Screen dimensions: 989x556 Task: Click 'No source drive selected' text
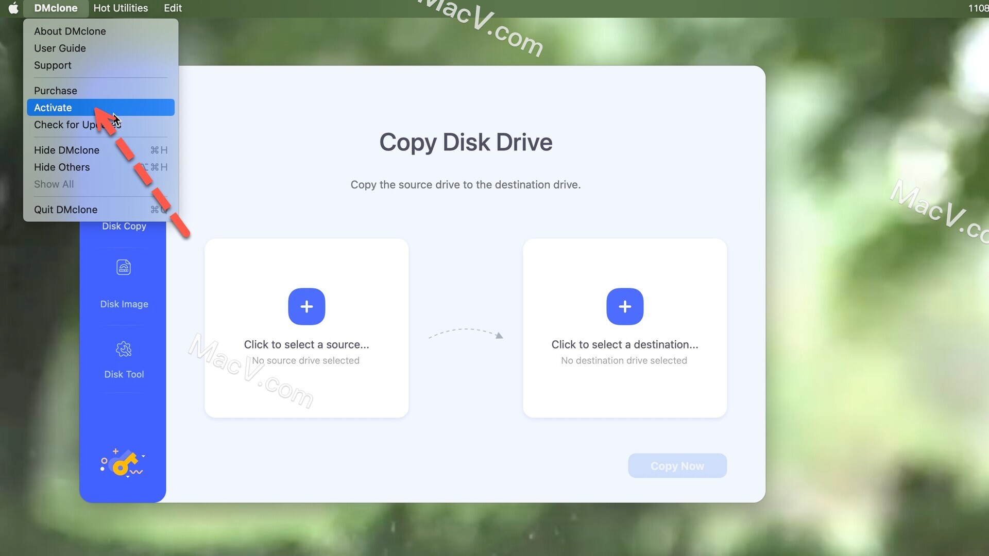306,360
